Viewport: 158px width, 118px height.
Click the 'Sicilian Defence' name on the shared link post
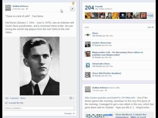(100, 88)
